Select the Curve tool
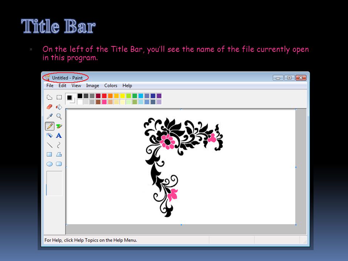The height and width of the screenshot is (261, 348). pos(59,145)
